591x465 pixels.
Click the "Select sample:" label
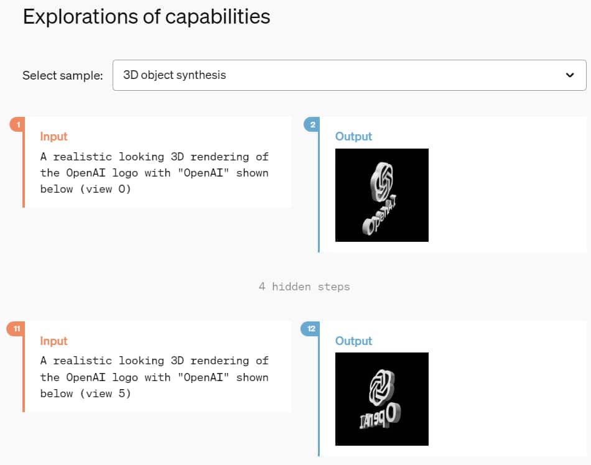click(63, 76)
